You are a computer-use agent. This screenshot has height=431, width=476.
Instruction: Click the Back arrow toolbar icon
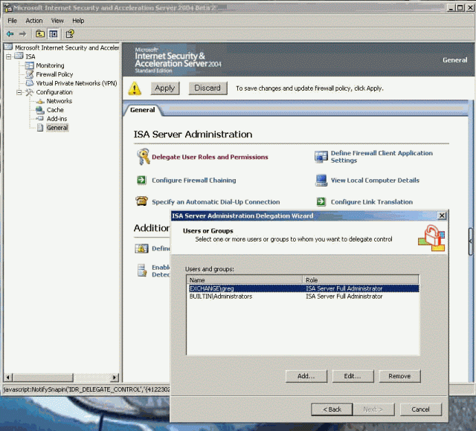[10, 33]
